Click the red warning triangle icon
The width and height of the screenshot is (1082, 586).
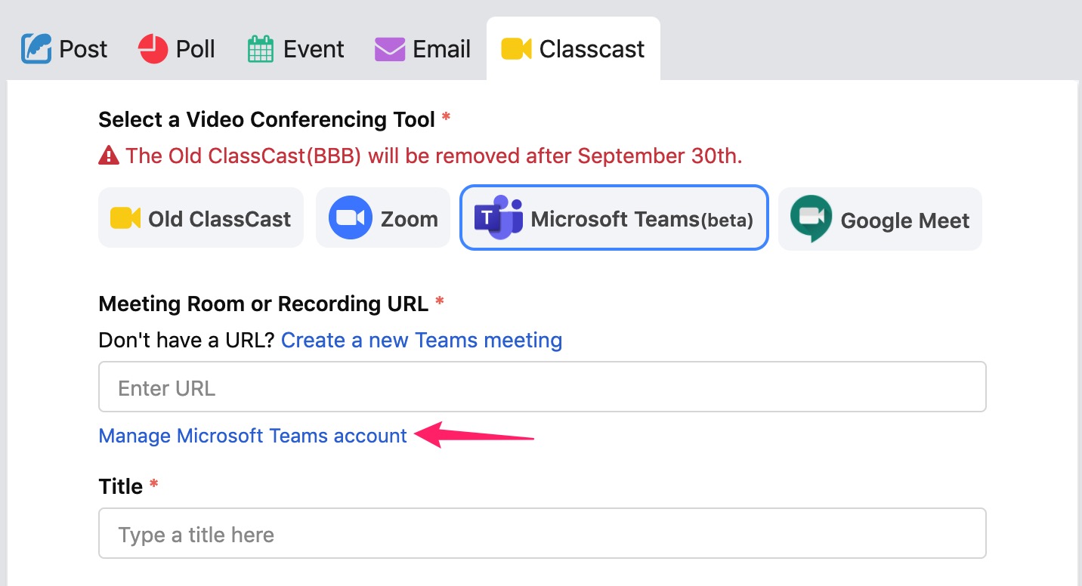pos(109,156)
